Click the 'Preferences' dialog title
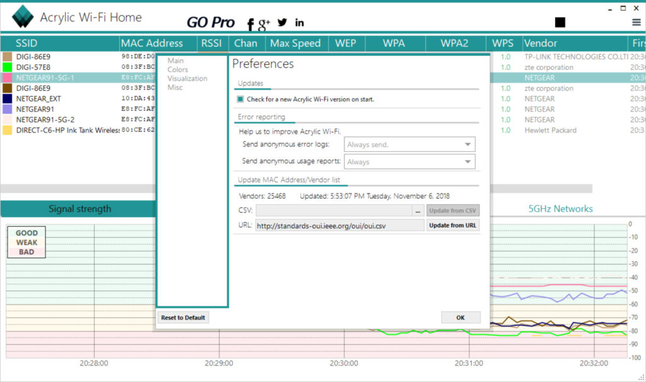Viewport: 646px width, 382px height. click(263, 64)
